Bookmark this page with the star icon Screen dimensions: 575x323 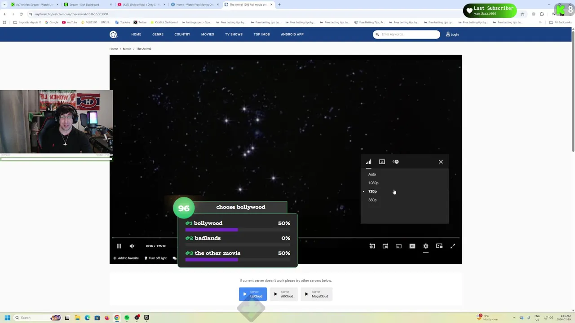(x=522, y=14)
